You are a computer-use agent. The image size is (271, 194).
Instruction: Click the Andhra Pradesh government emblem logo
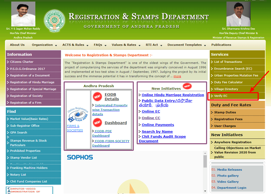[54, 21]
